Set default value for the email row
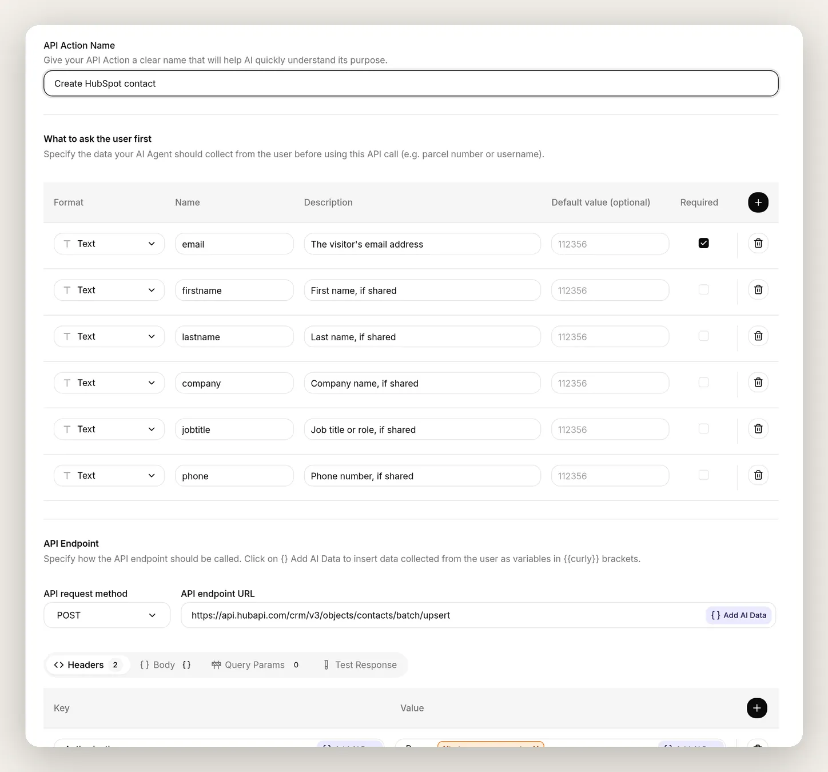The width and height of the screenshot is (828, 772). pyautogui.click(x=610, y=244)
